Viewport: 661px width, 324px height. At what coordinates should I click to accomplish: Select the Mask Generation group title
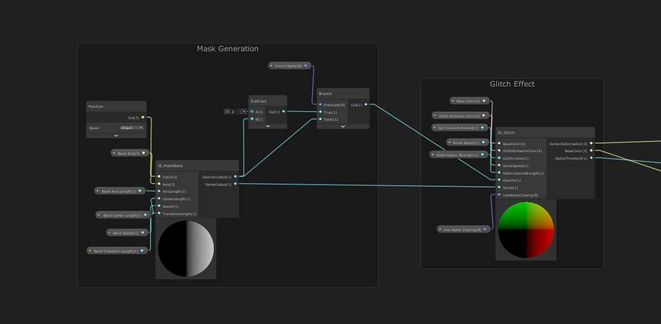227,48
